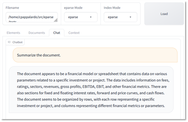This screenshot has height=122, width=188.
Task: Switch to the Documents tab
Action: coord(37,33)
